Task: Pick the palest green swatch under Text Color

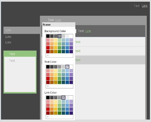Action: pyautogui.click(x=60, y=71)
